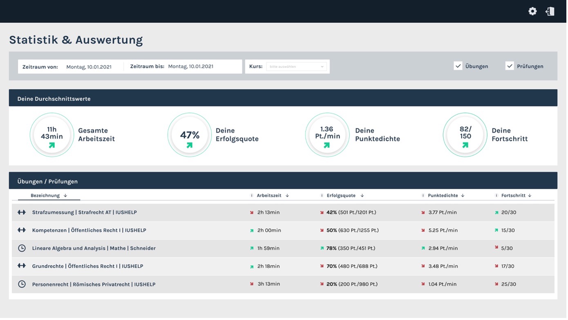The width and height of the screenshot is (568, 320).
Task: Click red down arrow beside 2h 13min
Action: pyautogui.click(x=252, y=212)
